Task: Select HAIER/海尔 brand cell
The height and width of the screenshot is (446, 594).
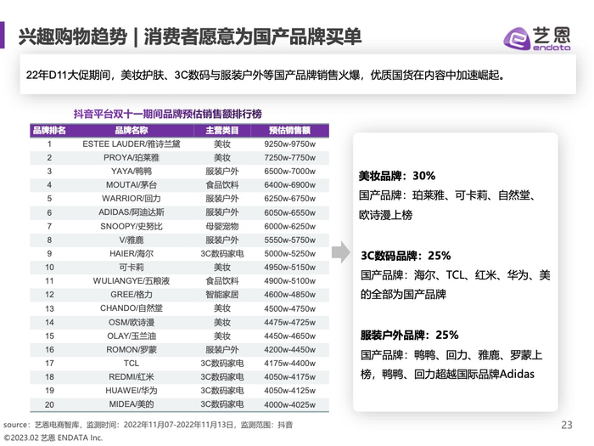Action: click(x=131, y=254)
